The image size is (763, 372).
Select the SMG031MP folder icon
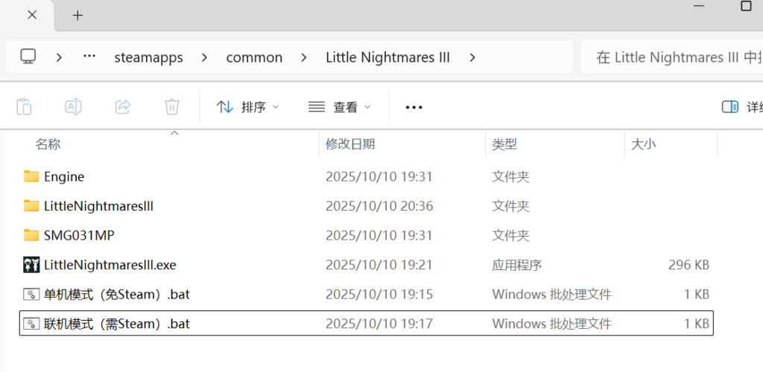click(31, 236)
